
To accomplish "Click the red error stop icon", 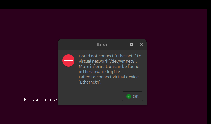I will tap(68, 60).
